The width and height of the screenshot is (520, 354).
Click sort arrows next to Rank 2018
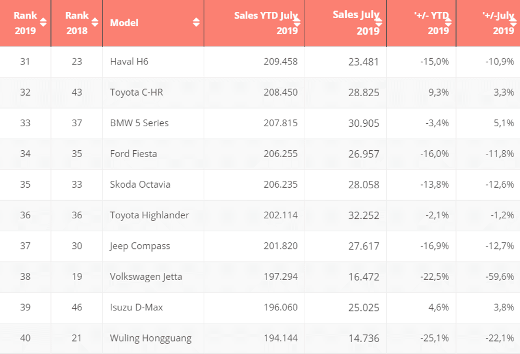(95, 22)
